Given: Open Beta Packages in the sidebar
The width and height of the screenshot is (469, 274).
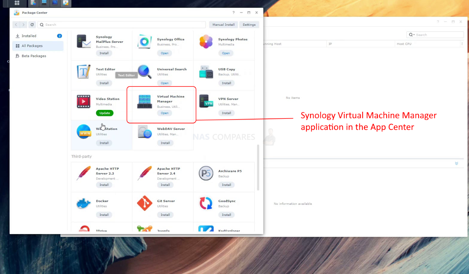Looking at the screenshot, I should [38, 56].
